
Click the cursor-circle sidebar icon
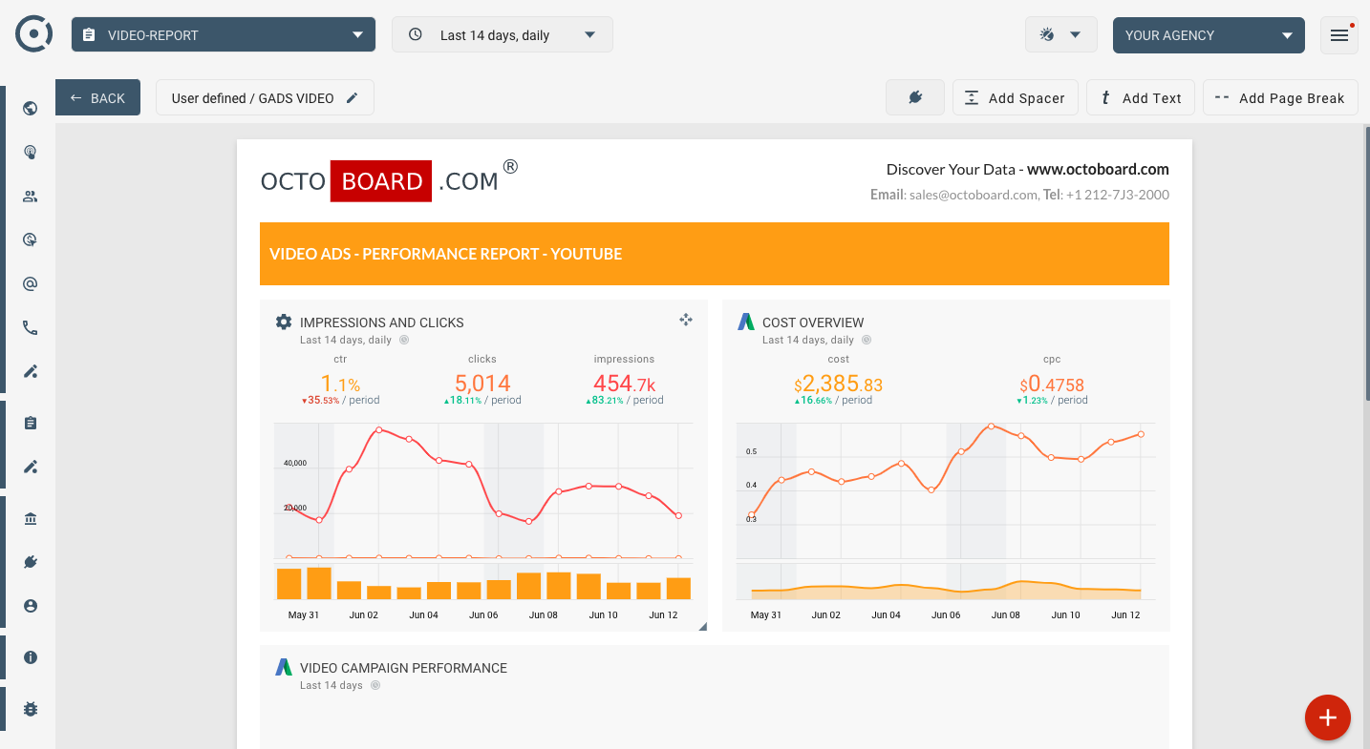point(31,240)
